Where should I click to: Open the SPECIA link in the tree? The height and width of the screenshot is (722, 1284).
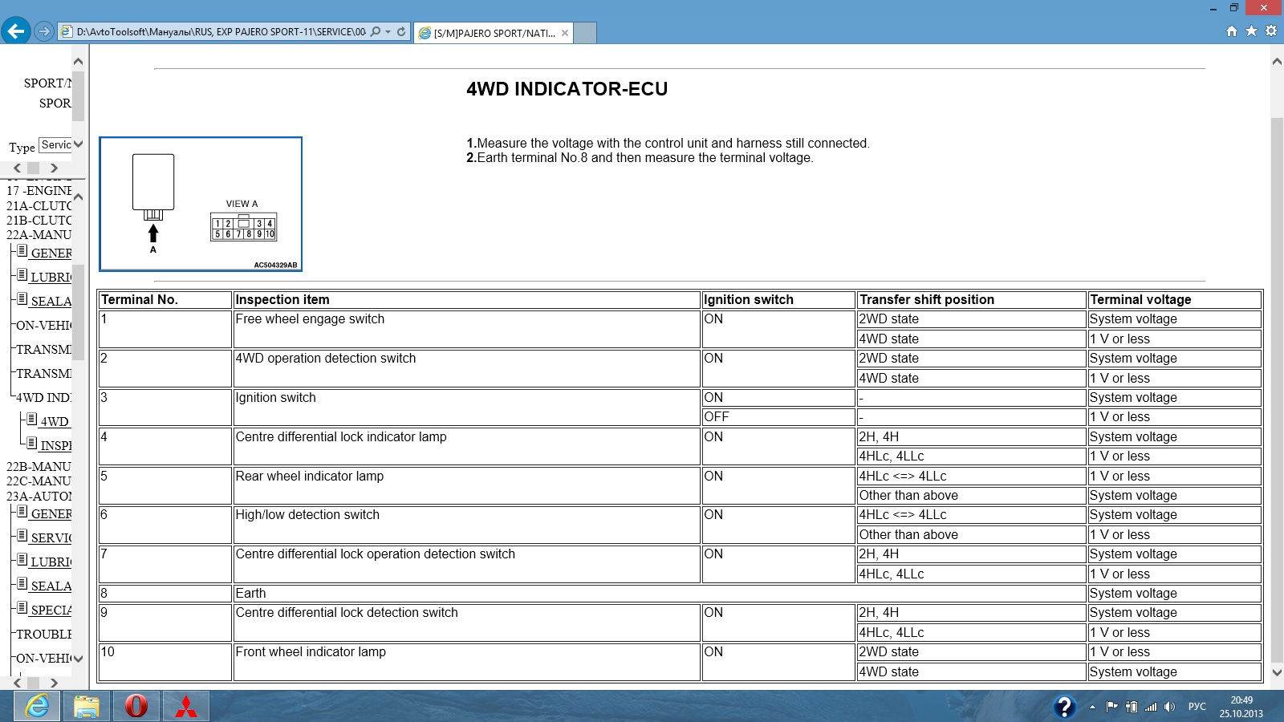pyautogui.click(x=51, y=610)
